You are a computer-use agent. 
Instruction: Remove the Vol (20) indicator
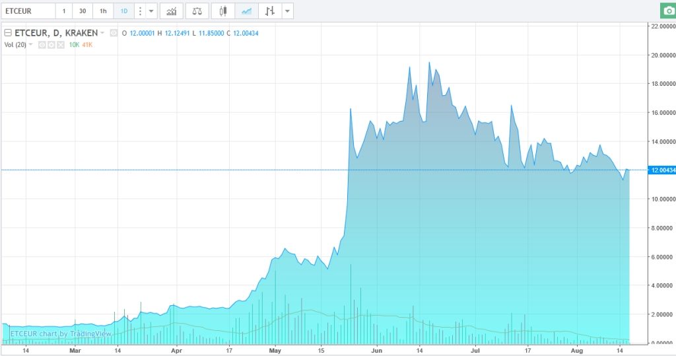tap(60, 44)
